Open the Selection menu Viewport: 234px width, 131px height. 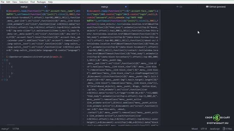coord(24,2)
